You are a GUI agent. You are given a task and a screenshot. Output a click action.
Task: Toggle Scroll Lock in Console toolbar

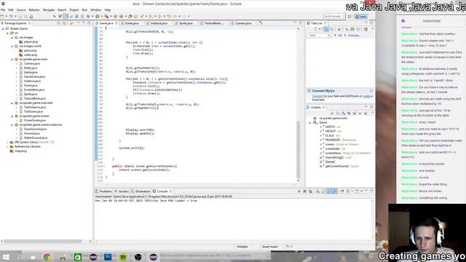pos(323,191)
